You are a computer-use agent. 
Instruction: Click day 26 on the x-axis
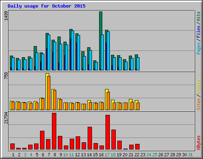(161, 155)
